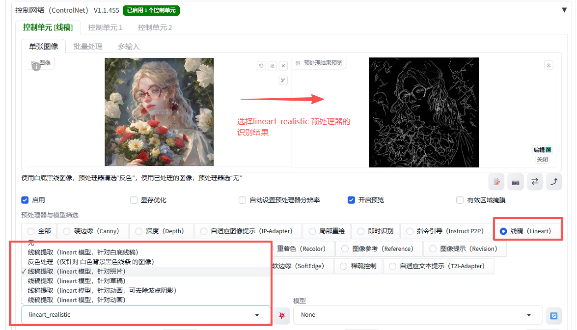577x330 pixels.
Task: Toggle the 开启预览 checkbox
Action: click(352, 200)
